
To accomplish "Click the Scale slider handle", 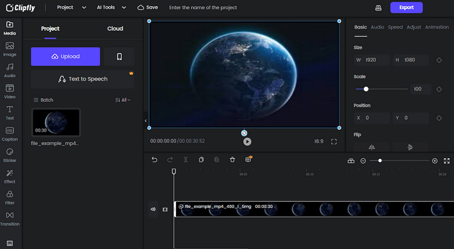I will (366, 89).
